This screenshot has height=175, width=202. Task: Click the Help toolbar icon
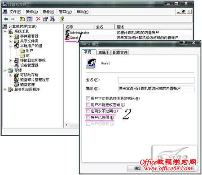point(62,19)
